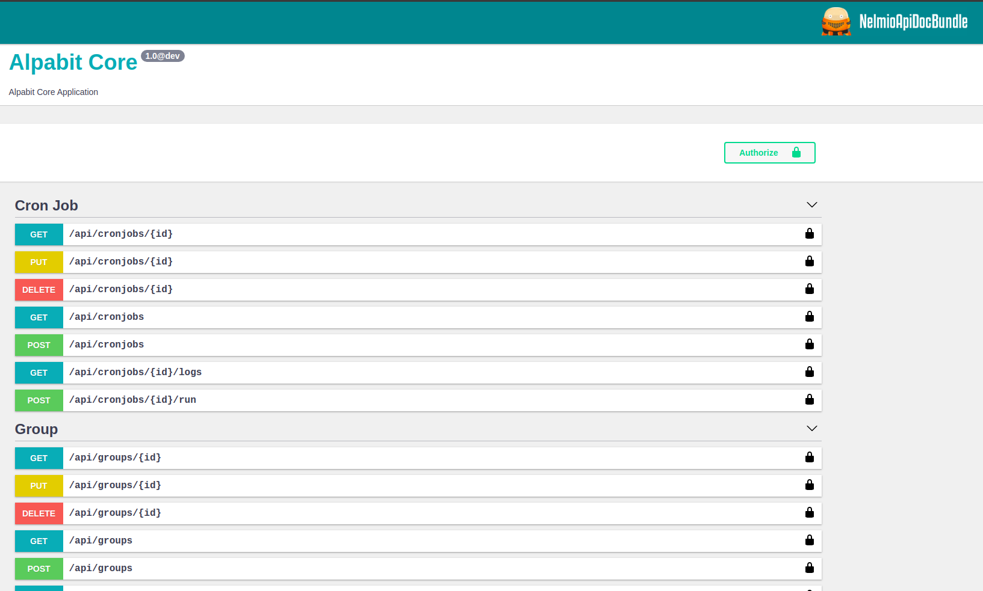This screenshot has height=591, width=983.
Task: Expand POST /api/cronjobs operation
Action: pyautogui.click(x=418, y=345)
